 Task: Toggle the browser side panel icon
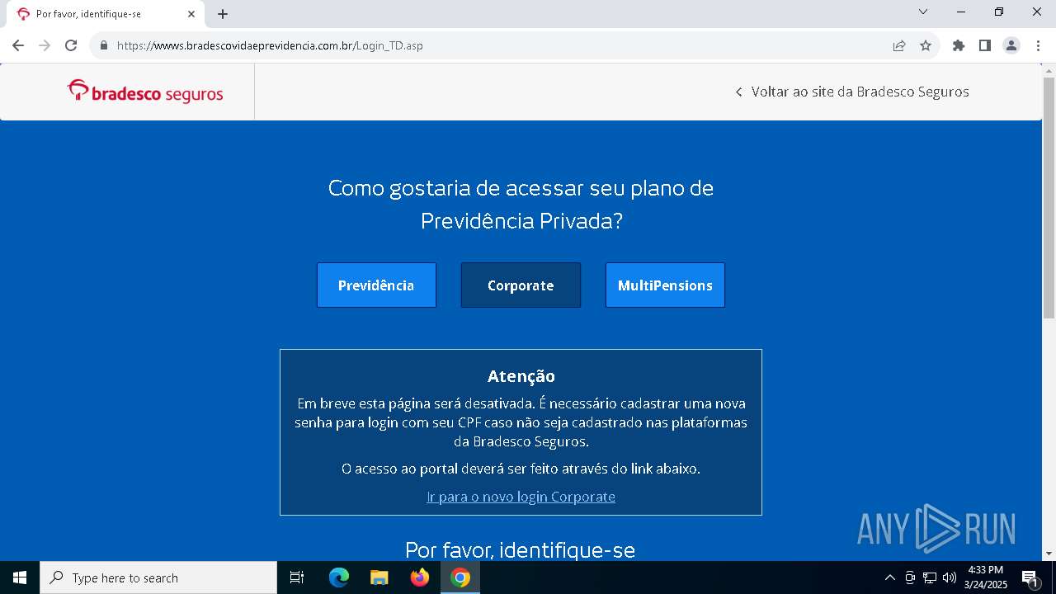[985, 45]
